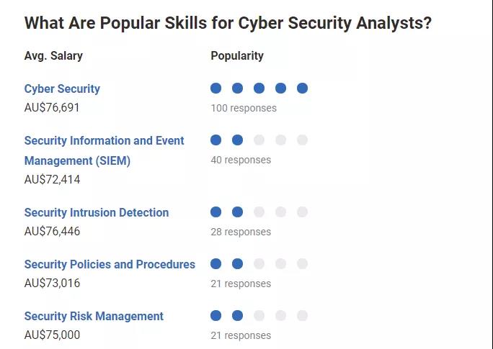The width and height of the screenshot is (493, 349).
Task: Click first popularity dot for Cyber Security
Action: click(x=216, y=89)
